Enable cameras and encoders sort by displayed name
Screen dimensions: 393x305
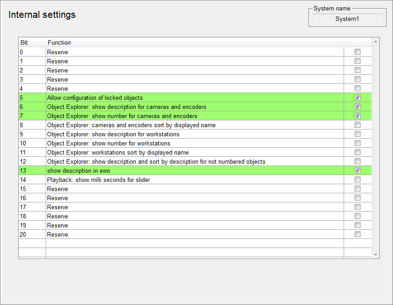pyautogui.click(x=357, y=125)
